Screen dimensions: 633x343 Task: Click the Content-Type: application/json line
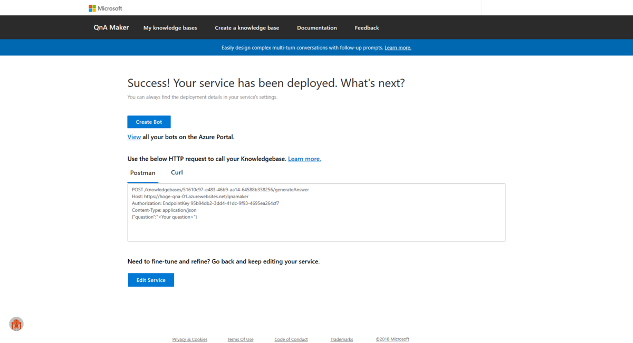click(x=164, y=210)
